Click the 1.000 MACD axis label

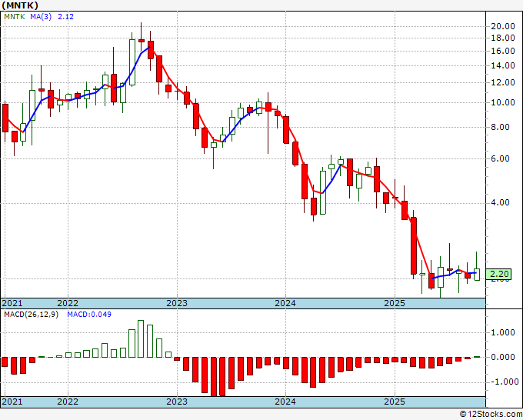[503, 332]
